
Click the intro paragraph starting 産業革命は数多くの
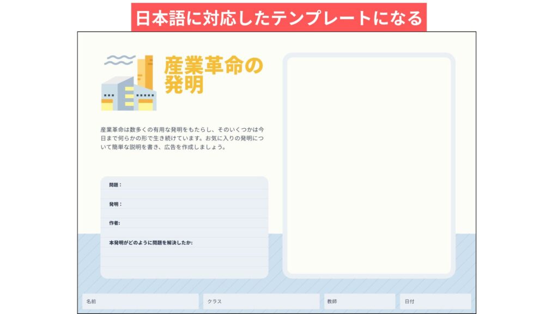(x=182, y=138)
